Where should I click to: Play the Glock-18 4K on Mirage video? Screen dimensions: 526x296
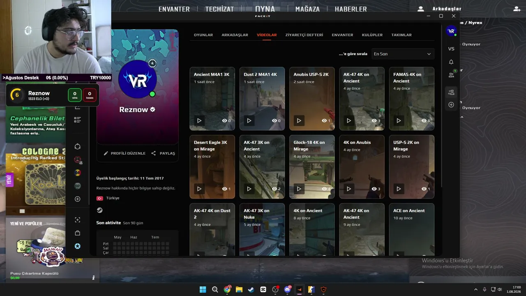299,189
